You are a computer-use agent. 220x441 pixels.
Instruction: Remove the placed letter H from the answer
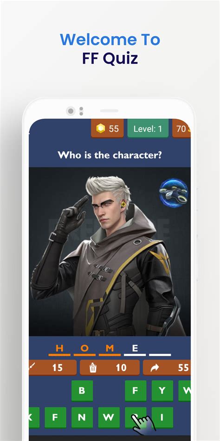click(59, 349)
